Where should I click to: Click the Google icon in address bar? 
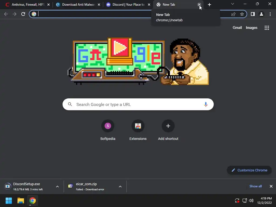pos(34,14)
